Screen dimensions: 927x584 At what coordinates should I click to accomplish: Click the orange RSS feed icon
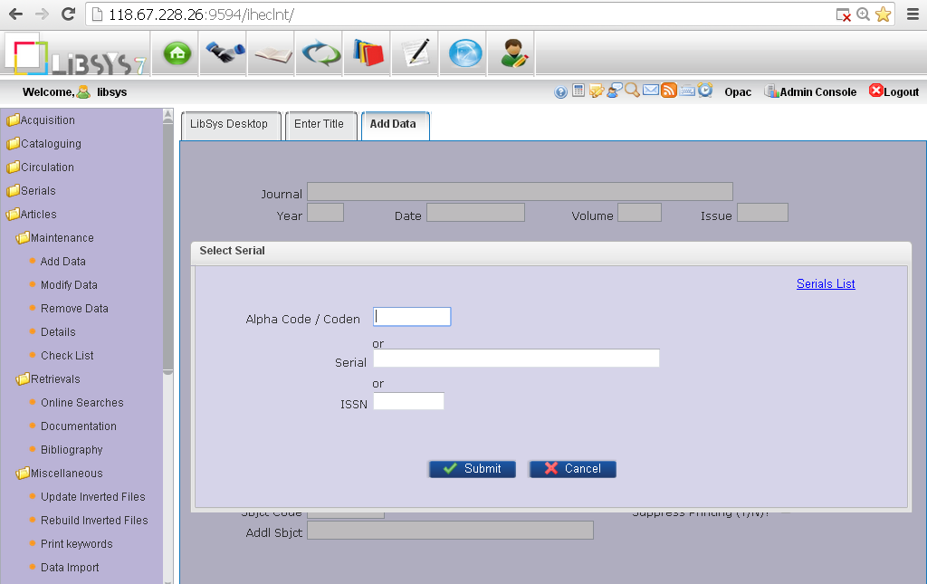pyautogui.click(x=669, y=91)
